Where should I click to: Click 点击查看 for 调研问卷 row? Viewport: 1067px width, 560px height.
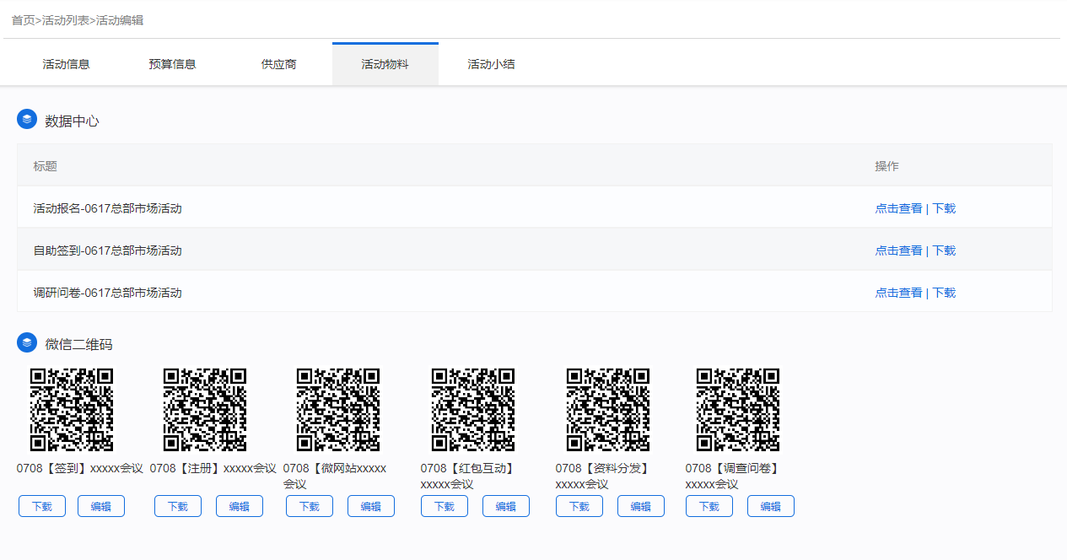(898, 293)
